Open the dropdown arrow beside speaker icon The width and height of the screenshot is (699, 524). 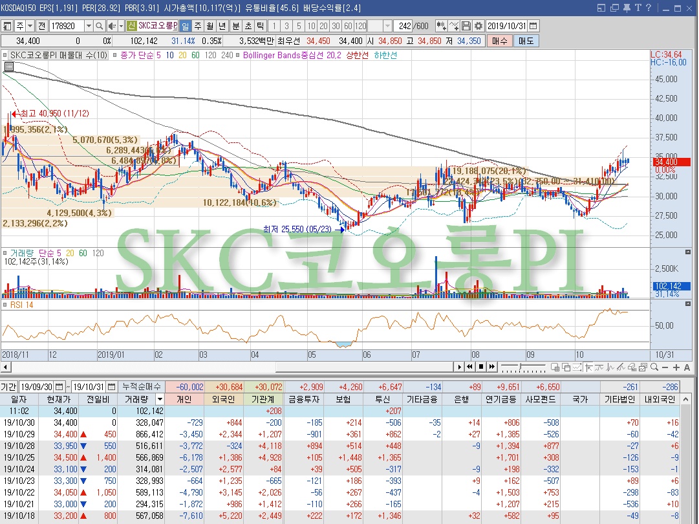pyautogui.click(x=120, y=26)
